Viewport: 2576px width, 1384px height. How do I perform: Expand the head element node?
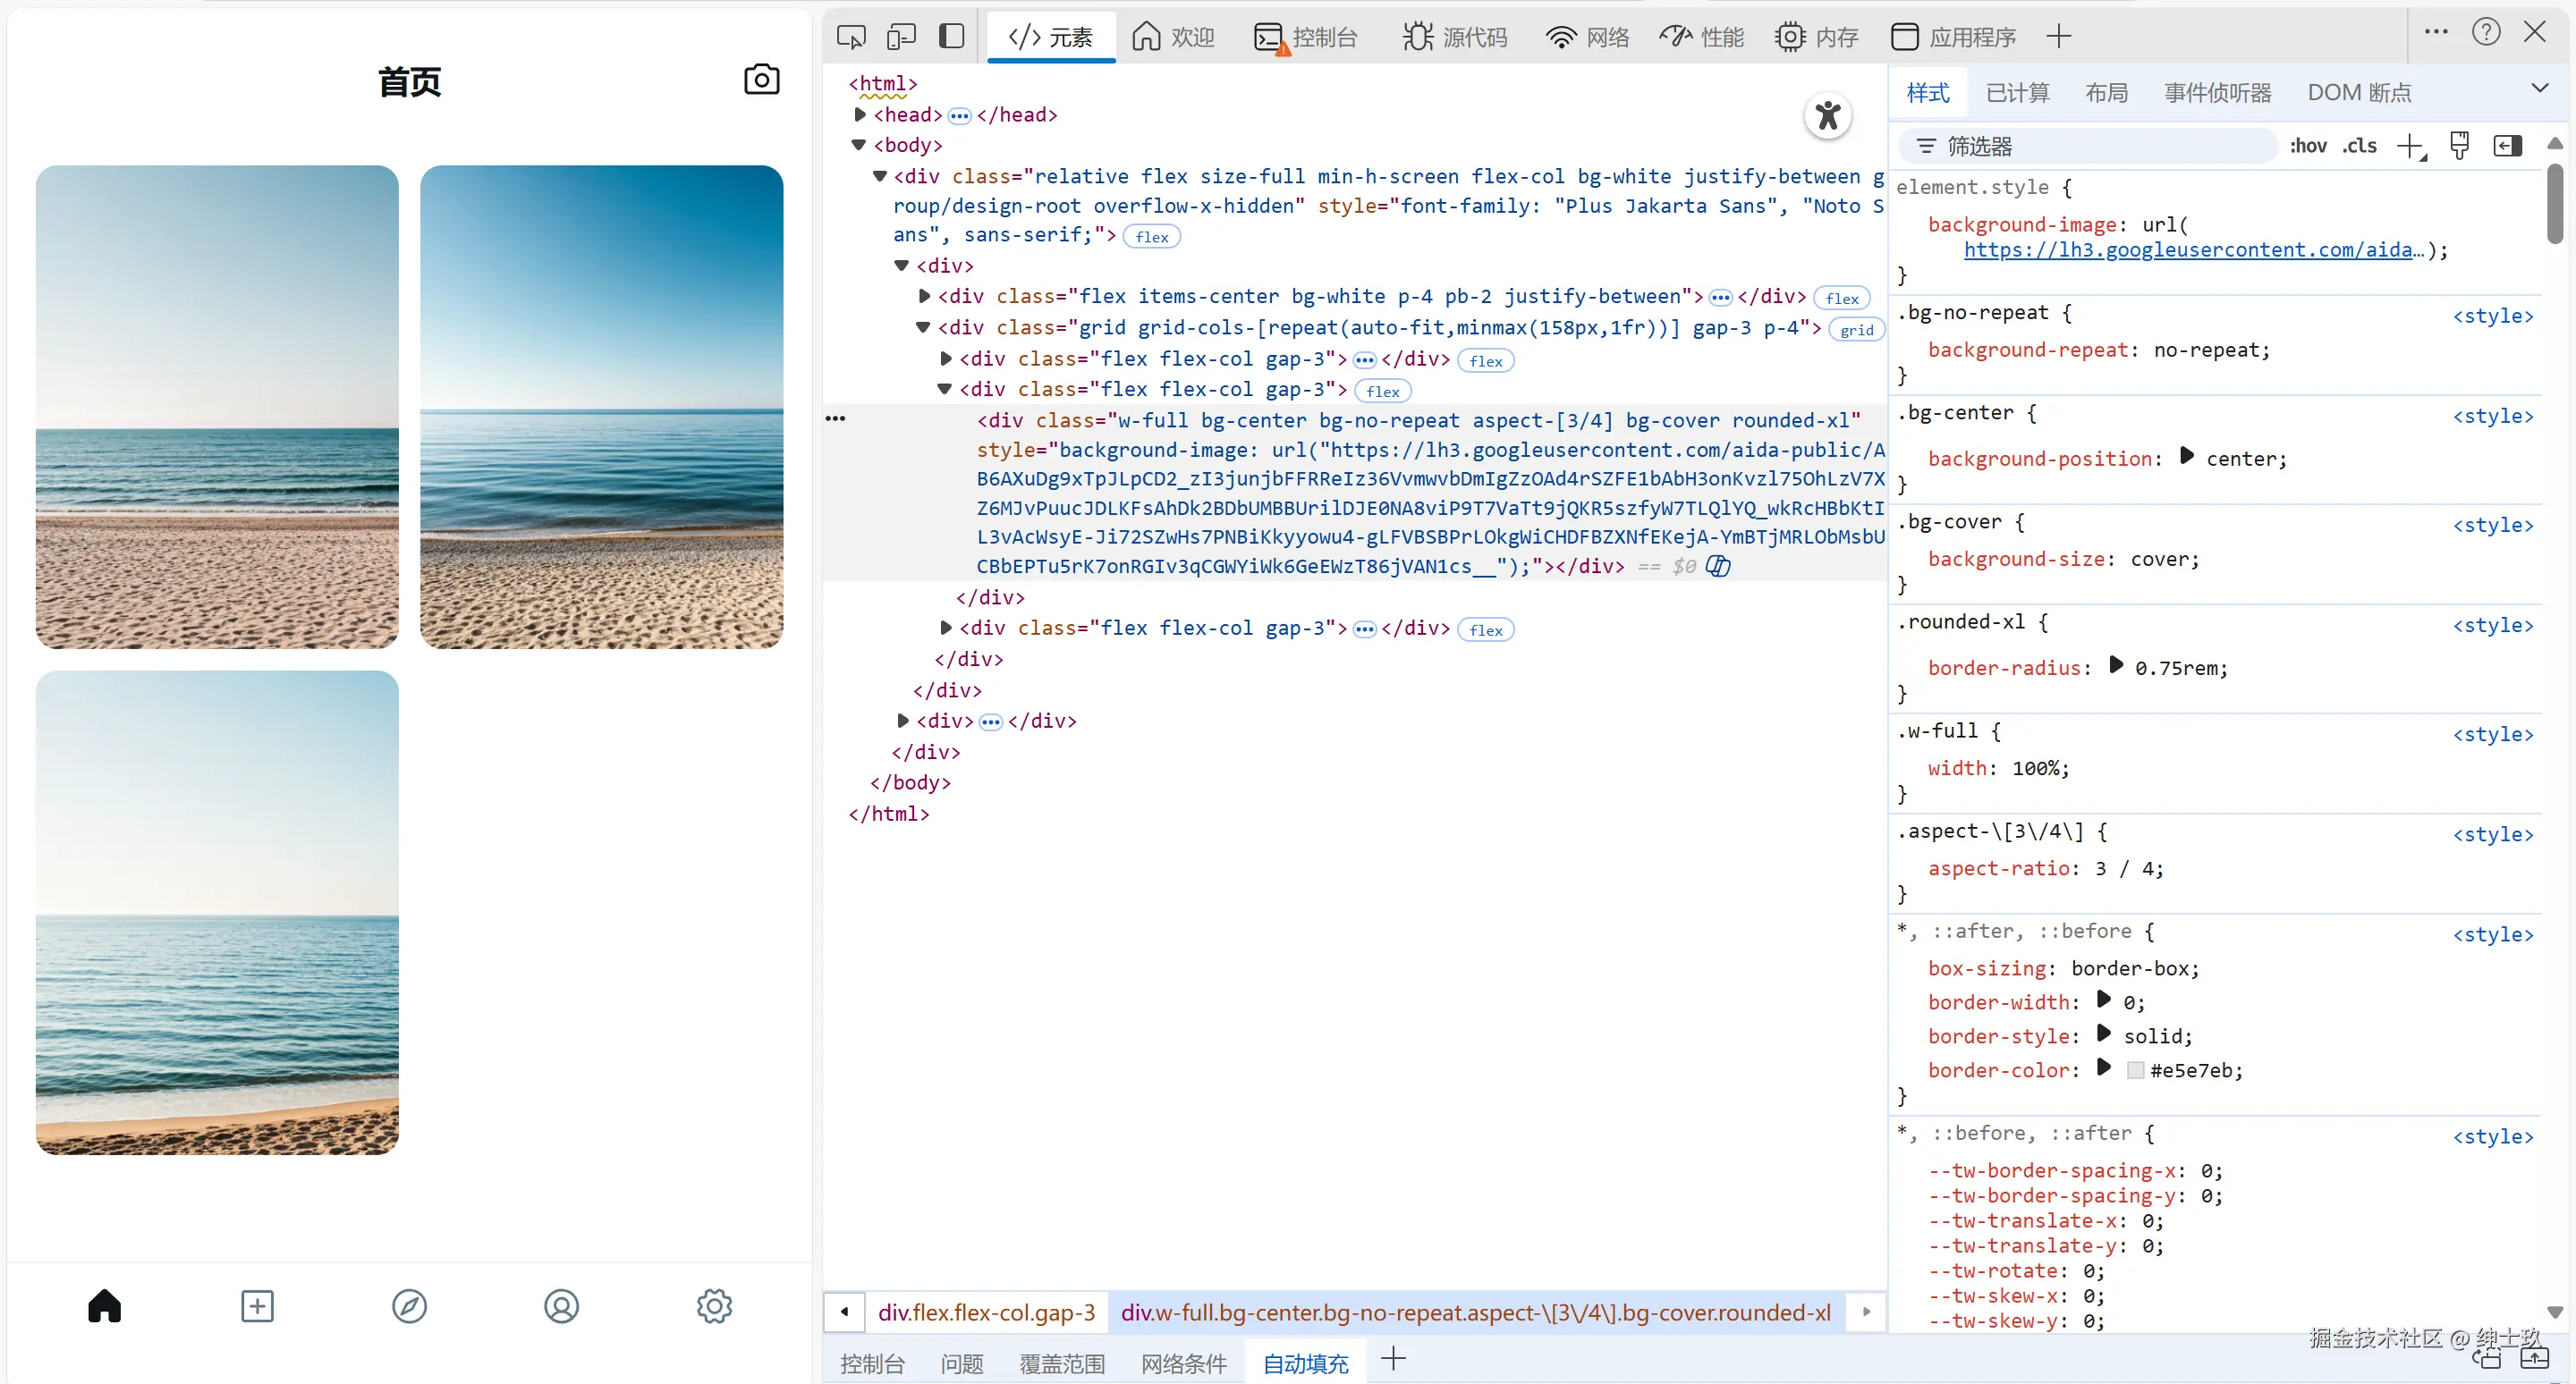[860, 115]
